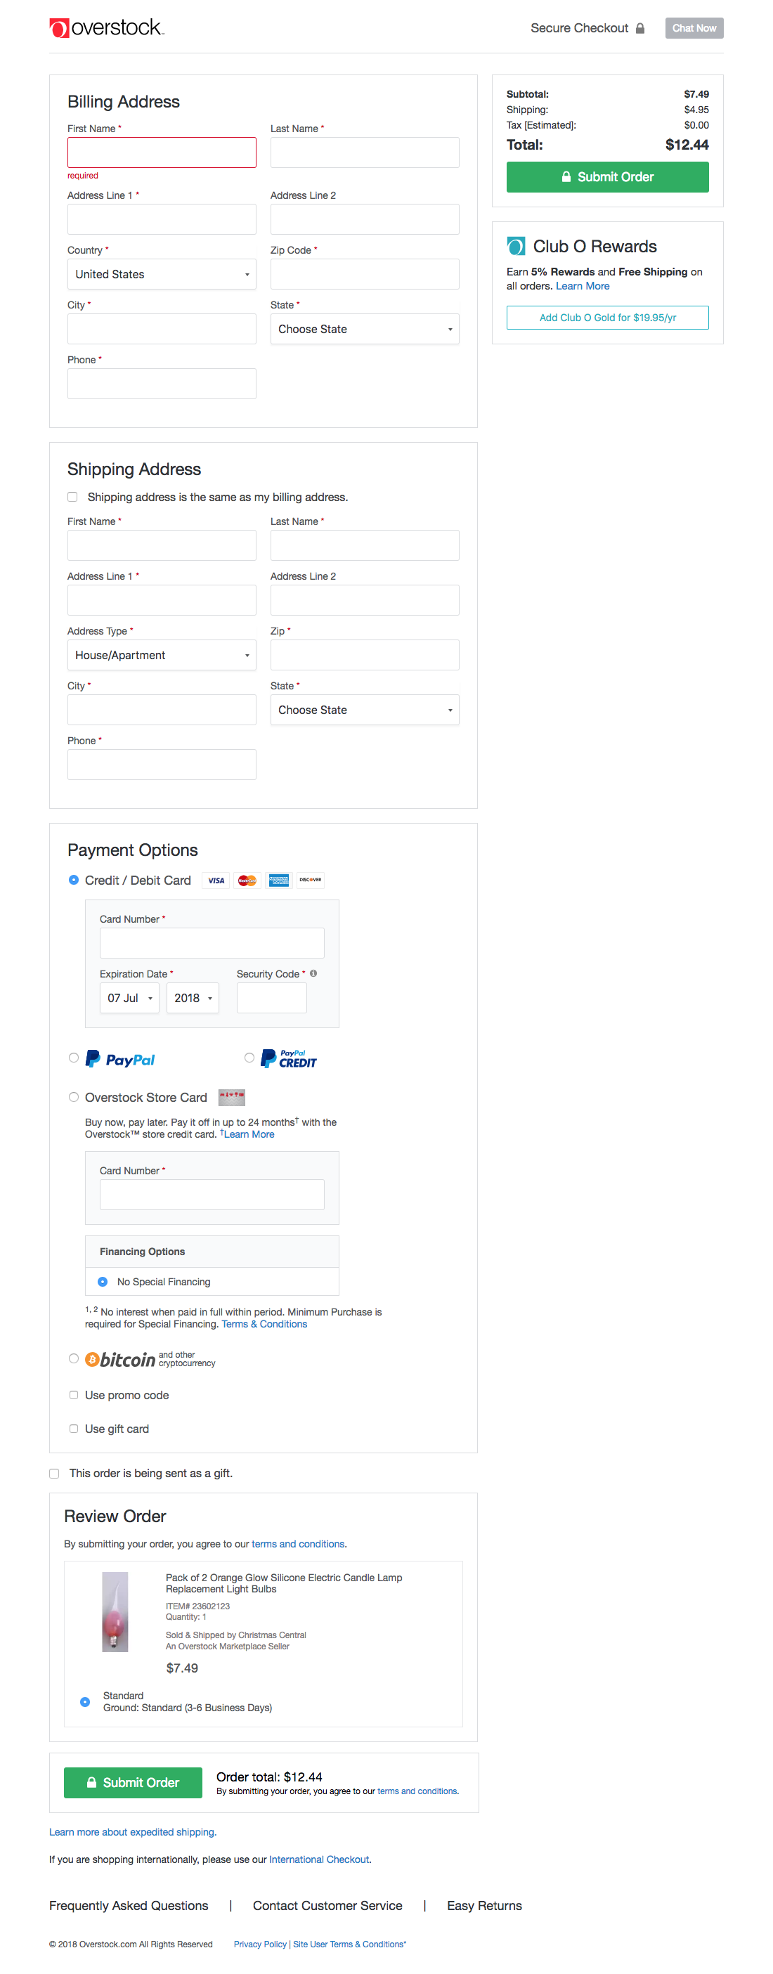Click the lock icon beside Secure Checkout
This screenshot has height=1974, width=773.
click(x=640, y=27)
